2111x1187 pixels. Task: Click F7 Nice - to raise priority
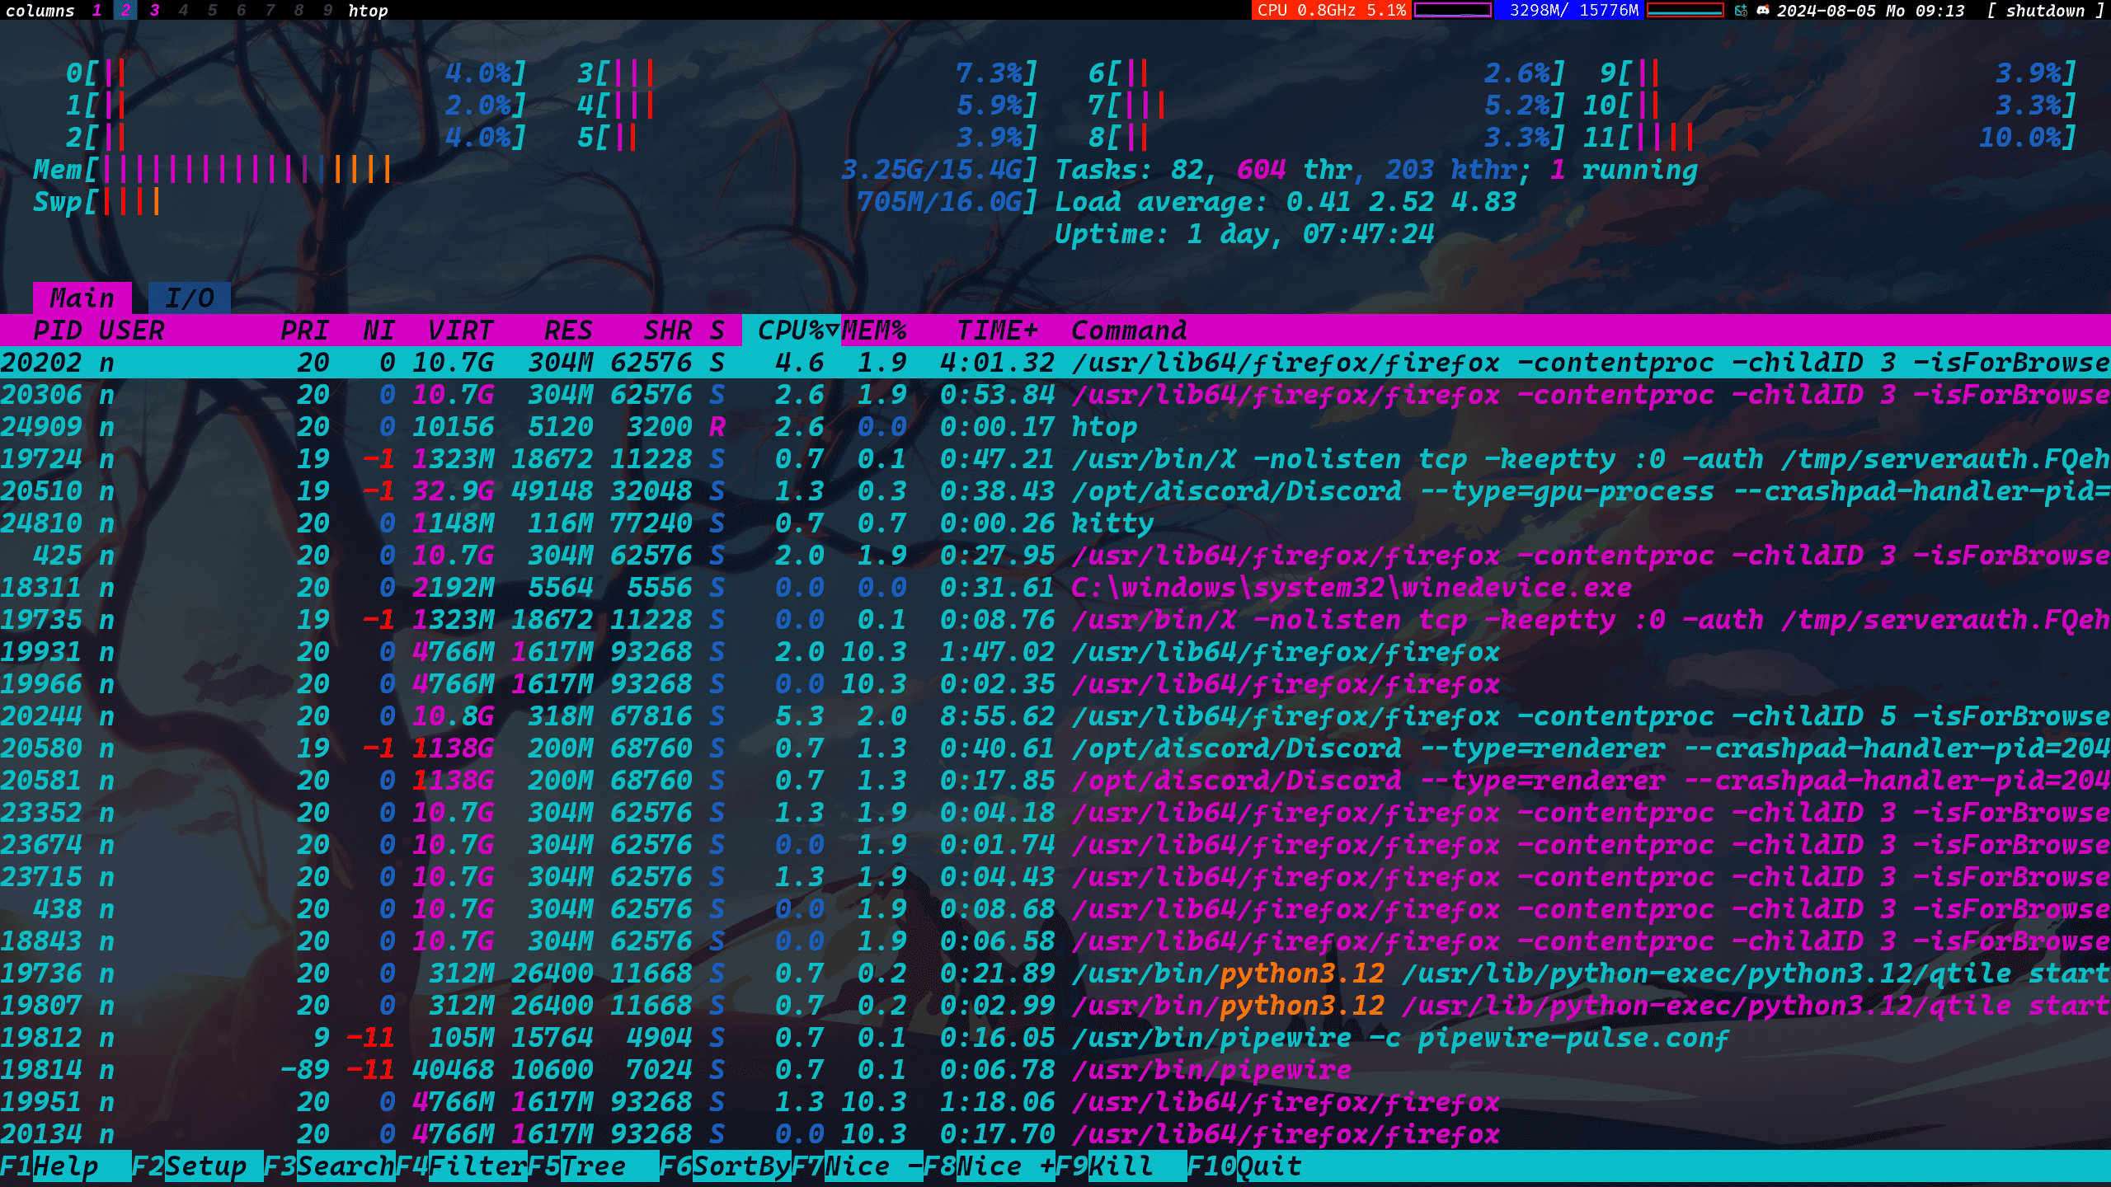(858, 1166)
